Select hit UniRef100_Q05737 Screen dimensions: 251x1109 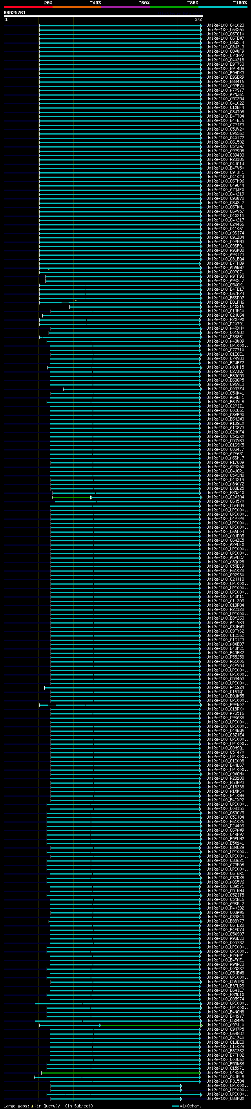(x=225, y=943)
